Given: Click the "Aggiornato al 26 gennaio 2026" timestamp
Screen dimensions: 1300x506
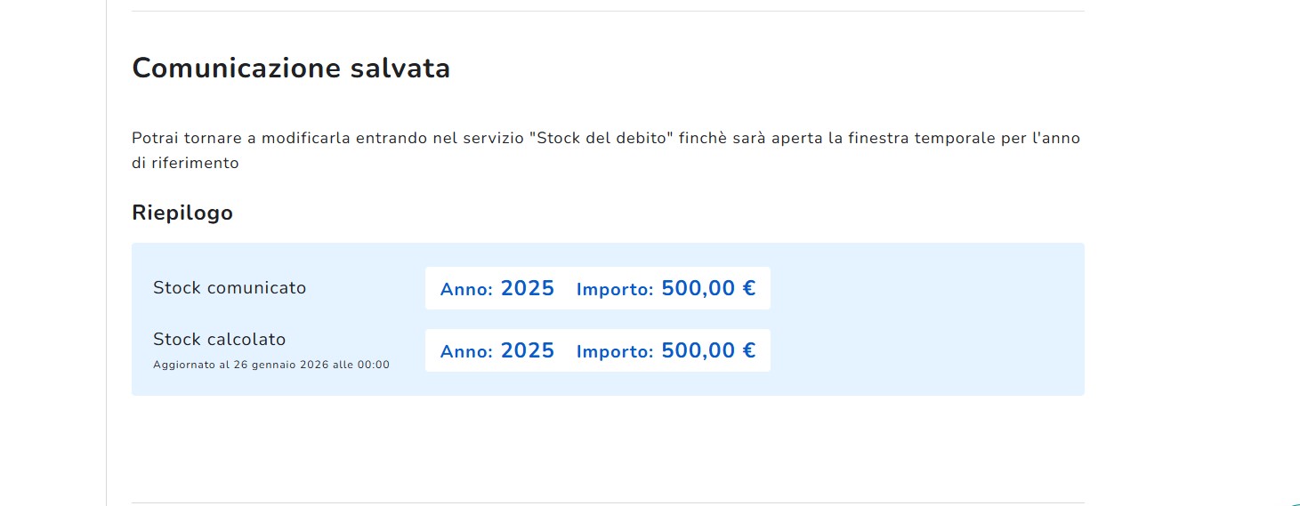Looking at the screenshot, I should [271, 365].
